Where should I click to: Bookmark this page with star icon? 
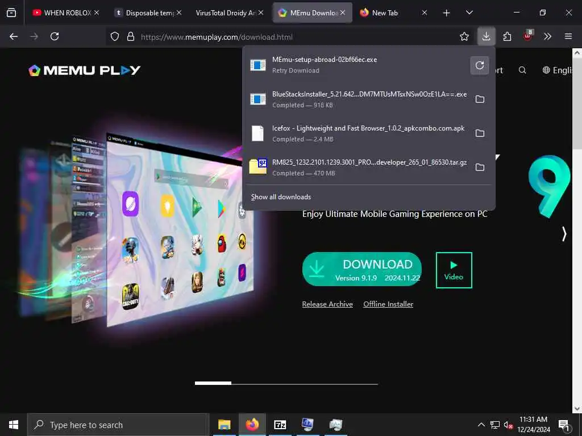click(464, 36)
